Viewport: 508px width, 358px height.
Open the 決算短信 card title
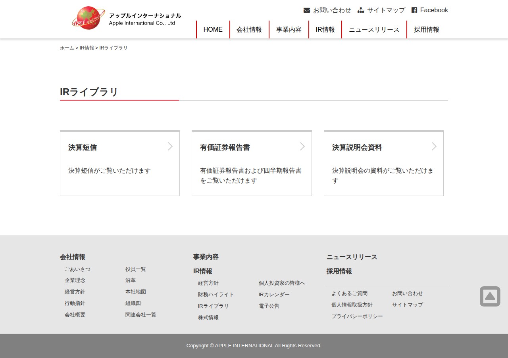coord(83,147)
